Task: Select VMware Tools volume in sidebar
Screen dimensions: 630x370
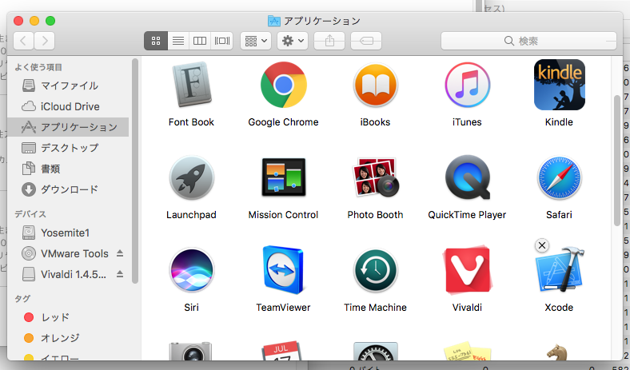Action: (68, 253)
